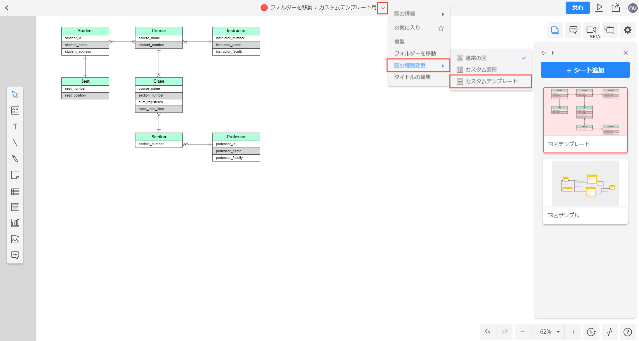Viewport: 639px width, 341px height.
Task: Select the cursor pointer tool
Action: tap(15, 95)
